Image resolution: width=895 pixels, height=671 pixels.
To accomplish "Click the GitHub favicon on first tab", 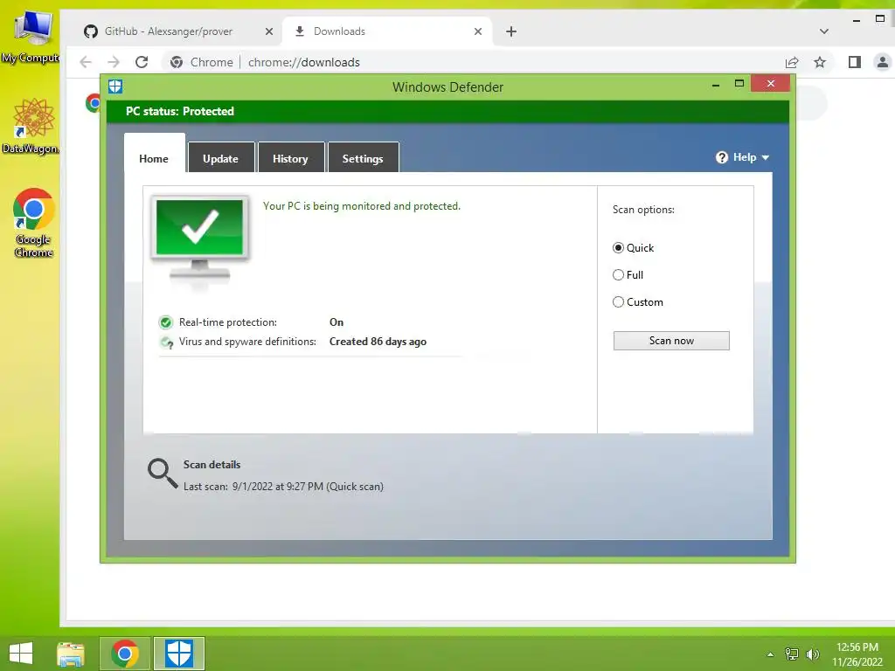I will click(91, 31).
